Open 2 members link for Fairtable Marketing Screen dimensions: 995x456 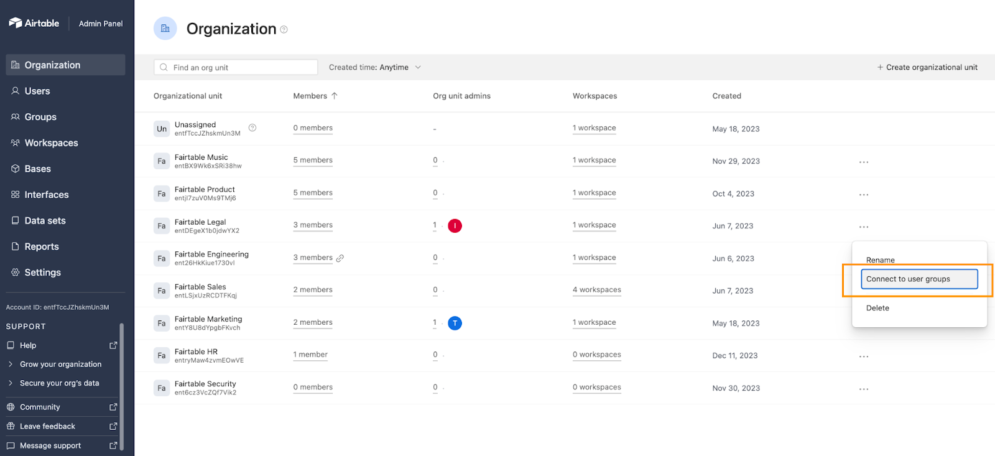pyautogui.click(x=313, y=322)
